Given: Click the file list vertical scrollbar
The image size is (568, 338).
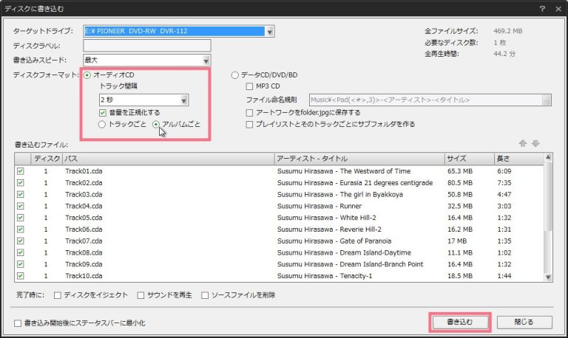Looking at the screenshot, I should tap(548, 221).
